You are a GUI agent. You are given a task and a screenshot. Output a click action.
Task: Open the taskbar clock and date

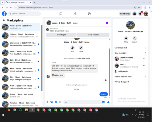point(141,115)
